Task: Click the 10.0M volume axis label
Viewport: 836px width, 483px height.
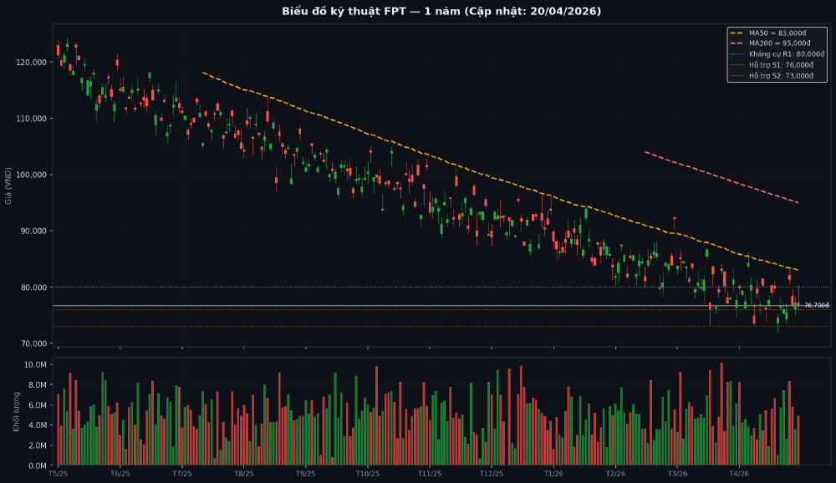Action: point(35,364)
